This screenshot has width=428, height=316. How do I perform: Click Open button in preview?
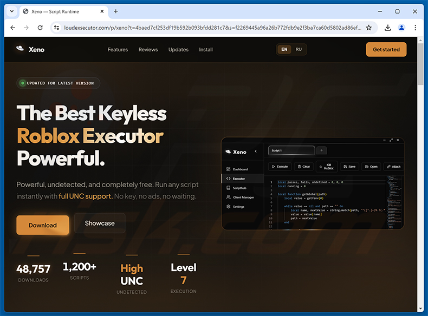pos(371,167)
